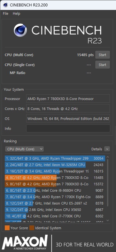Click the MP Ratio label

[18, 73]
